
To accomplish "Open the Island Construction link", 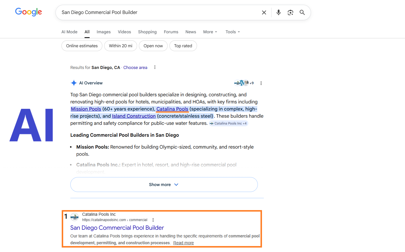I will [x=134, y=116].
